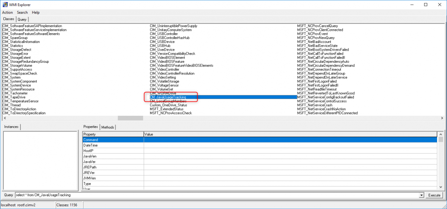Select the Instances tab
447x209 pixels.
(x=11, y=127)
